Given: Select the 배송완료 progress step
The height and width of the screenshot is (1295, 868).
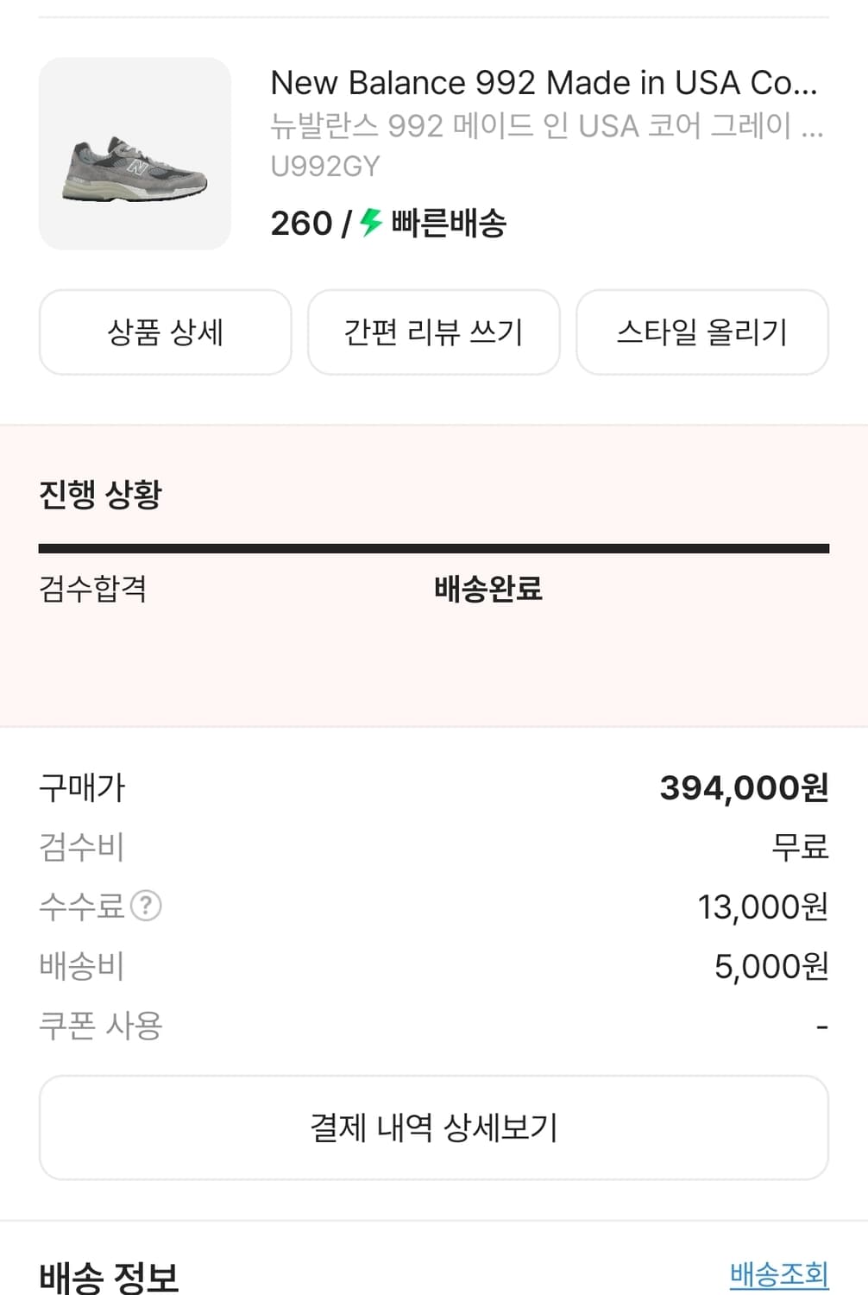Looking at the screenshot, I should (488, 589).
